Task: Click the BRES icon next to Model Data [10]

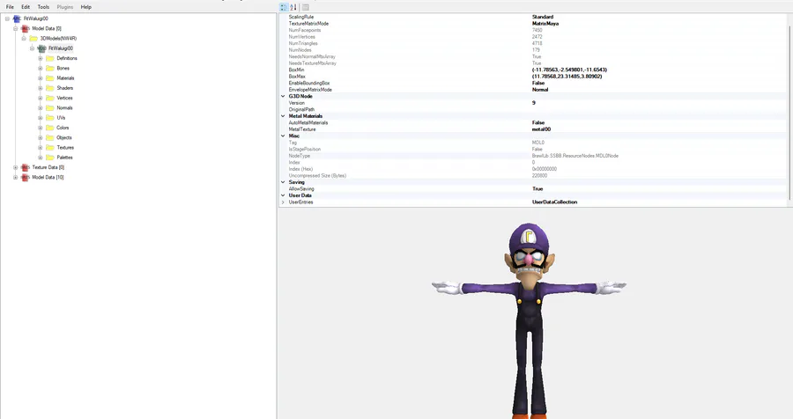Action: pos(26,178)
